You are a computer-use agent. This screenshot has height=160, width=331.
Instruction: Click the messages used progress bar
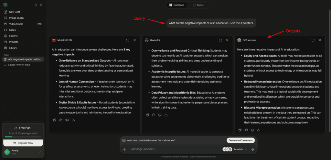23,137
